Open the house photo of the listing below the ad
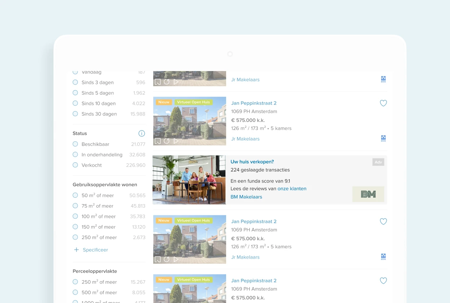Image resolution: width=450 pixels, height=303 pixels. tap(190, 239)
